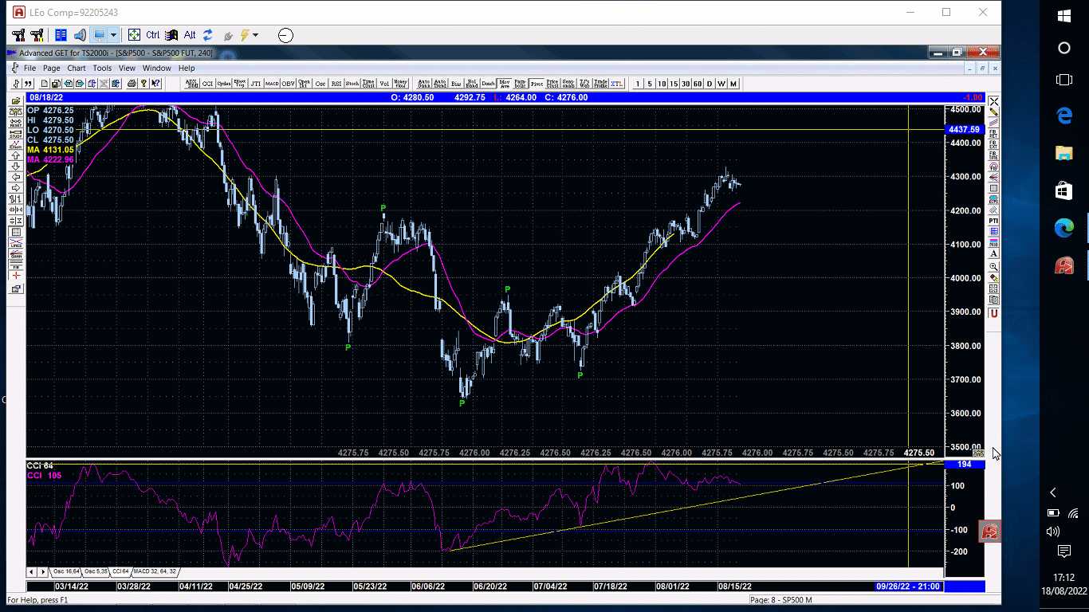Click the magnifier icon in right toolbar
The width and height of the screenshot is (1089, 612).
pos(994,267)
